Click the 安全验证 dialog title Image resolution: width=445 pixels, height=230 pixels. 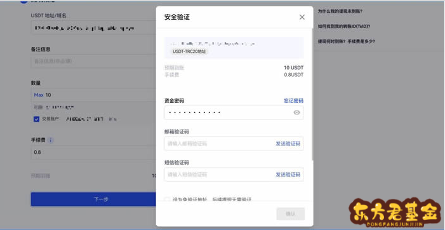[177, 17]
